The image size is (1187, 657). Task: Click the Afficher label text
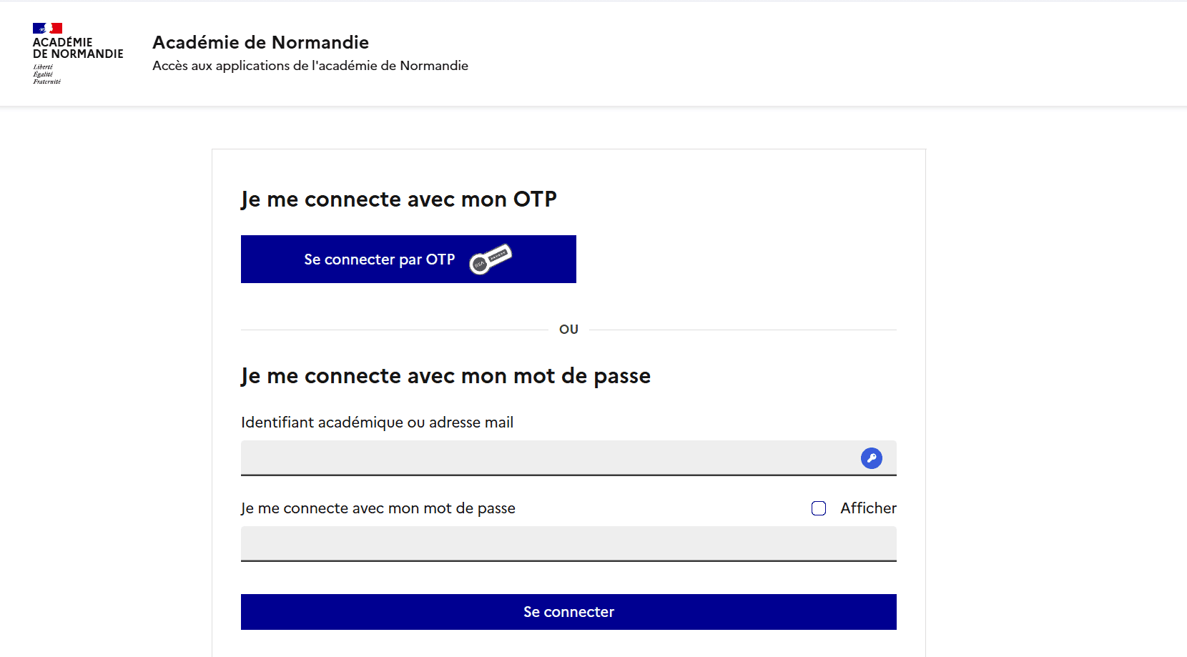point(868,508)
